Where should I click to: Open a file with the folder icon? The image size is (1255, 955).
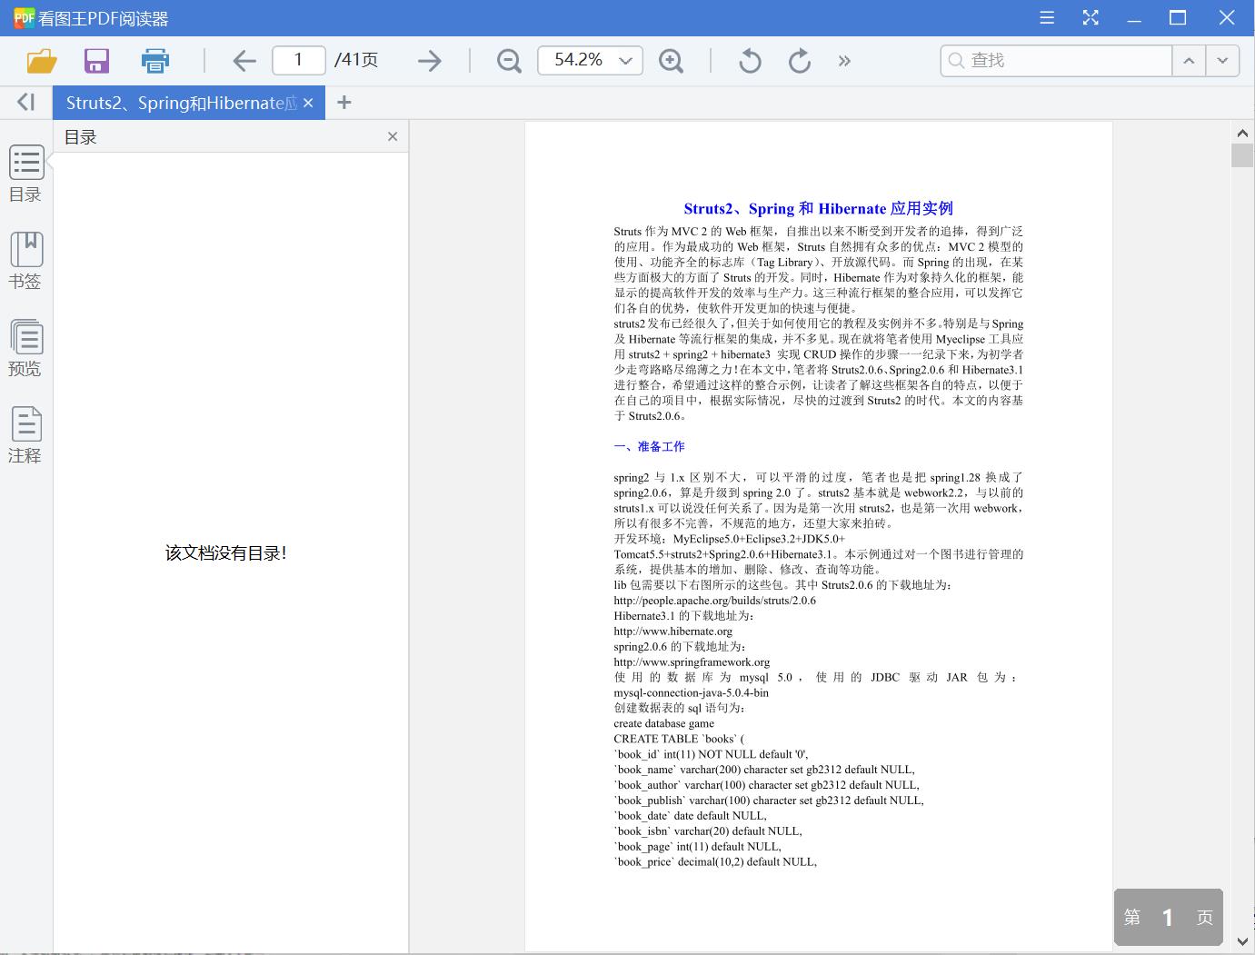click(42, 61)
